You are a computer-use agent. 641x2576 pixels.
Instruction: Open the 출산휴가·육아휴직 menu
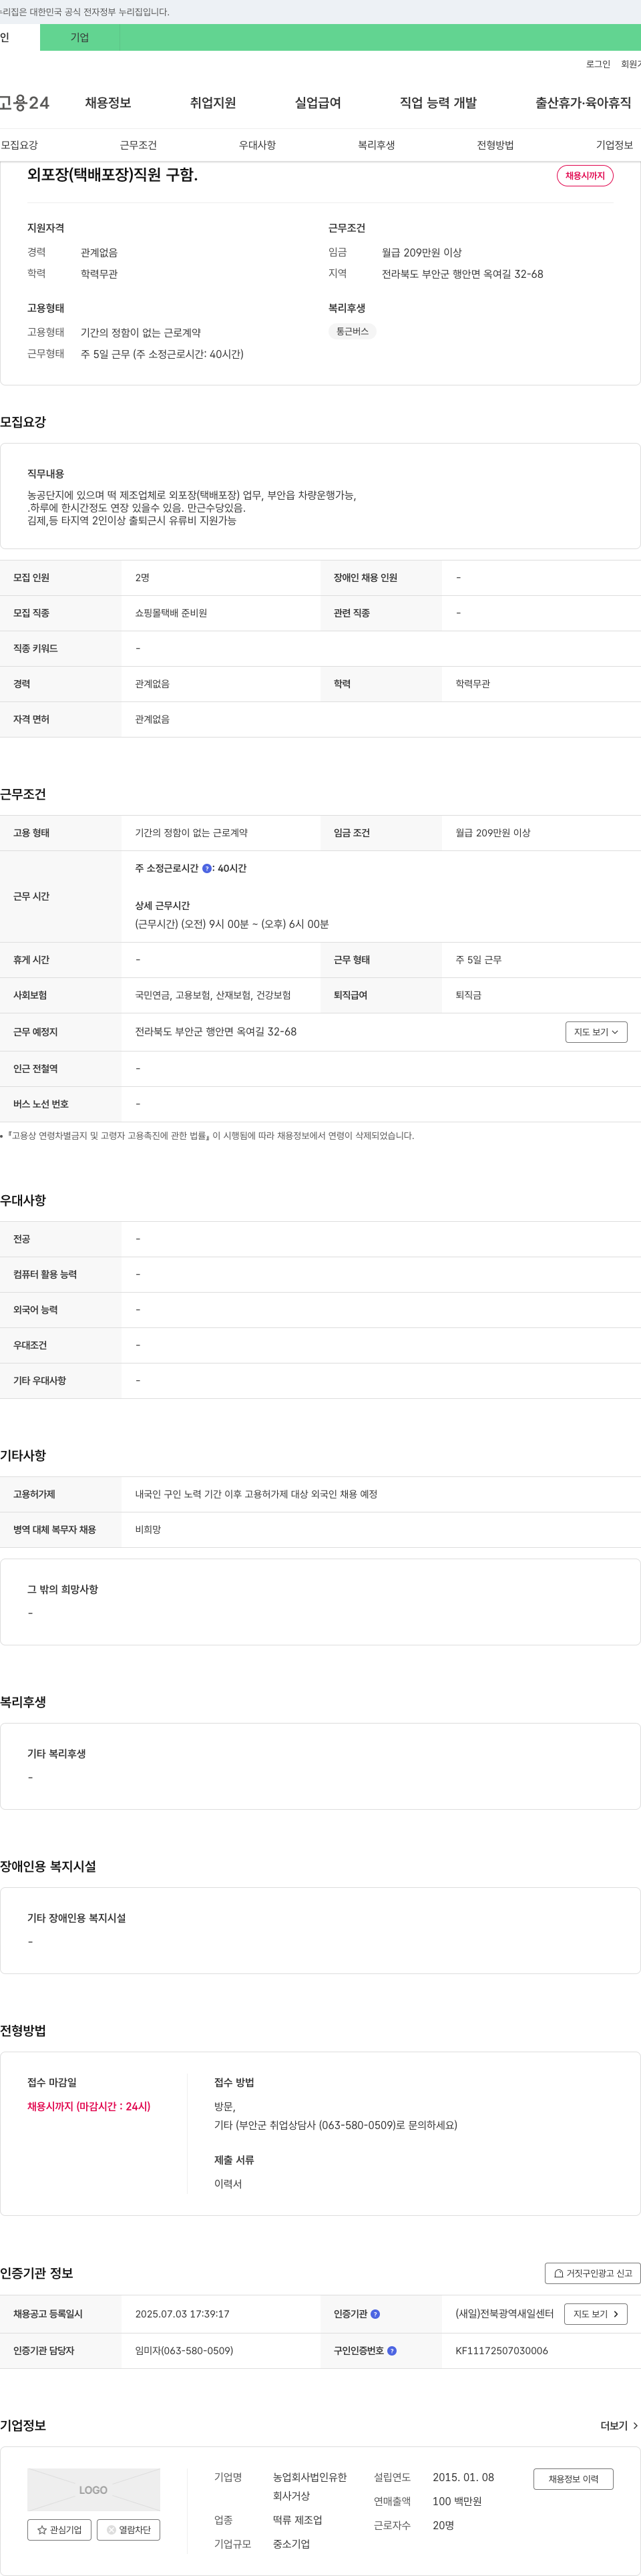point(583,103)
